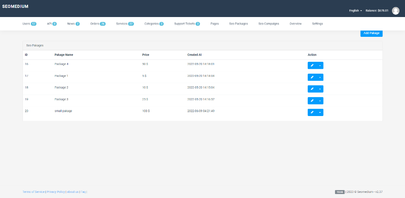Image resolution: width=405 pixels, height=198 pixels.
Task: Open Seo Packages menu item
Action: (238, 24)
